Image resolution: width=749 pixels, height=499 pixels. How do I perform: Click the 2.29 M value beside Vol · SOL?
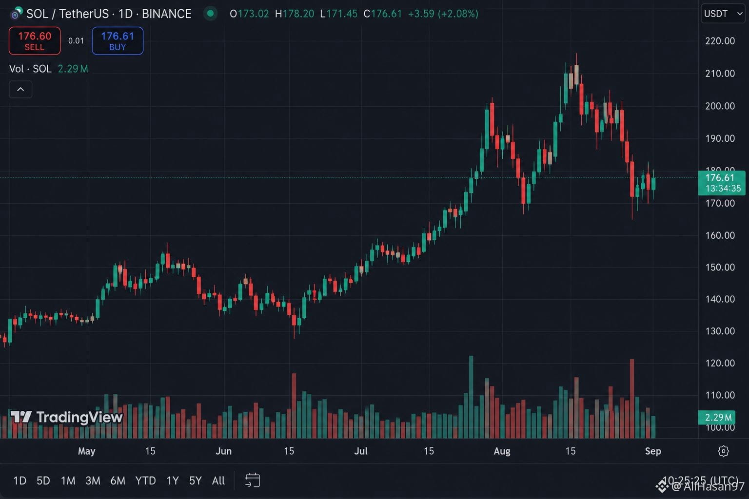(73, 69)
